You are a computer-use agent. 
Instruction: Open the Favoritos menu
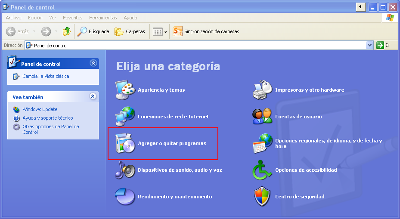tap(72, 18)
